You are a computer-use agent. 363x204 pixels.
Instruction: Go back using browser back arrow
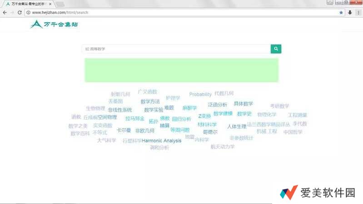(x=5, y=13)
